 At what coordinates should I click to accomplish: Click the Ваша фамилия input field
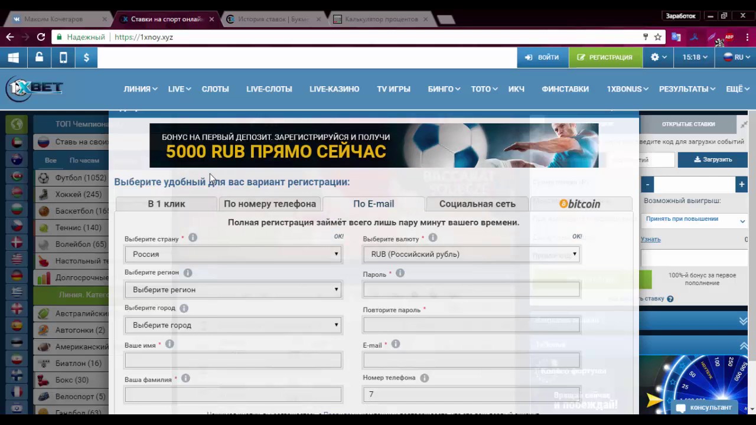[233, 394]
